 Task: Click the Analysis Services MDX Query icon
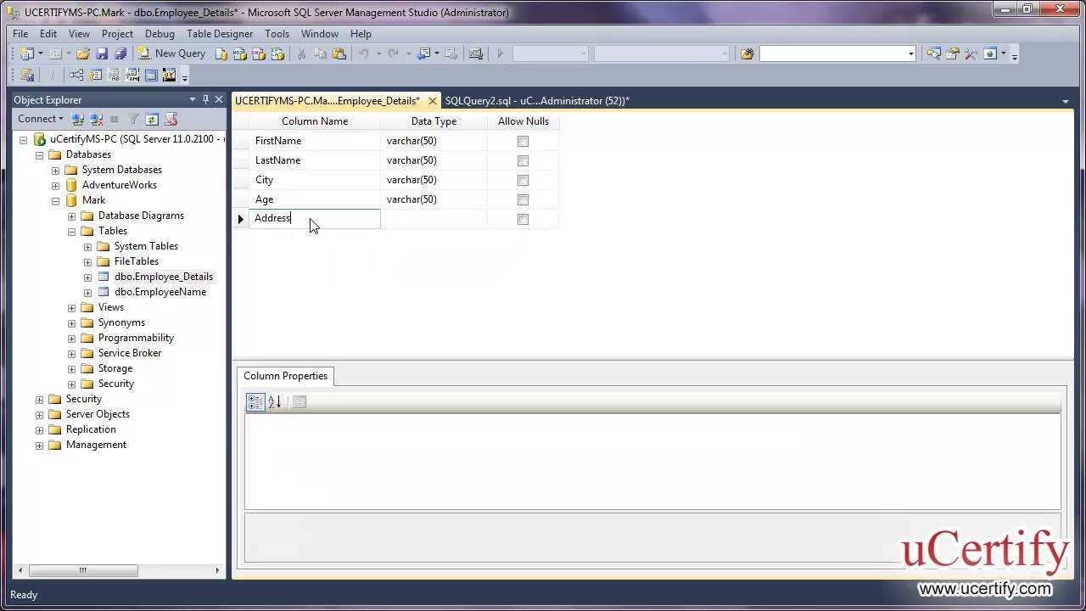click(239, 53)
